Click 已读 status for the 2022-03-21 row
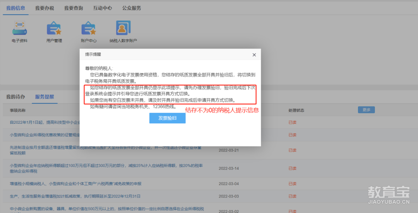The image size is (418, 213). (293, 150)
